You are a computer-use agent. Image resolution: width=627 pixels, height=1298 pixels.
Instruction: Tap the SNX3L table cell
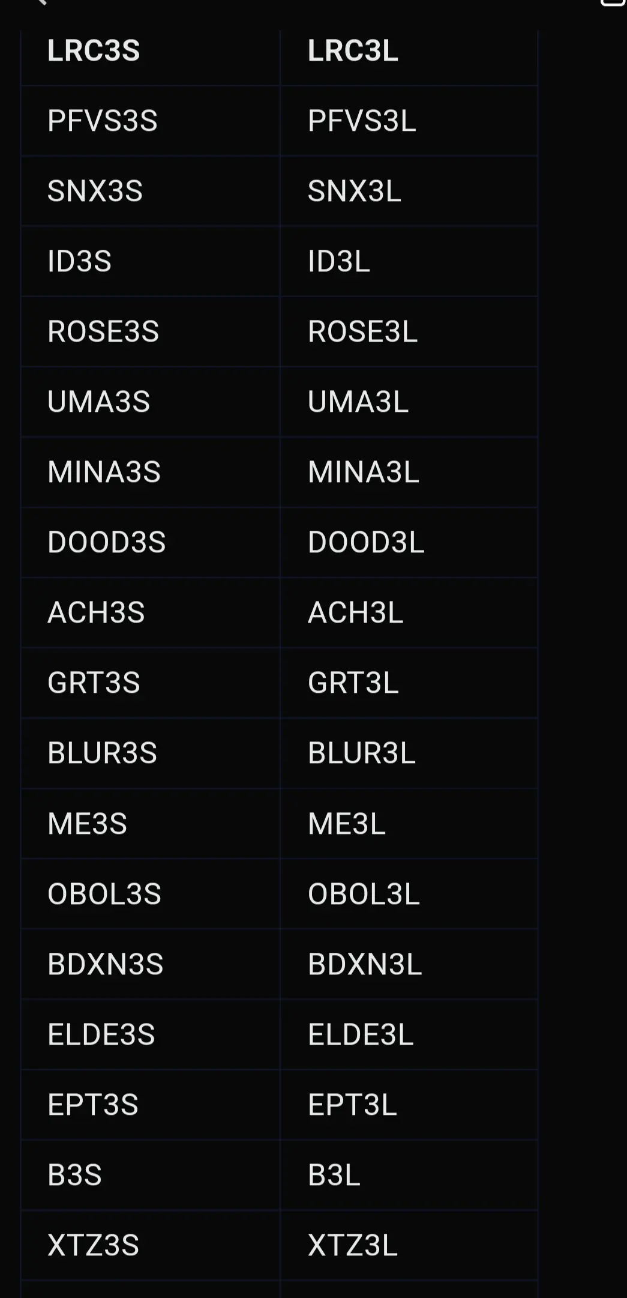409,191
